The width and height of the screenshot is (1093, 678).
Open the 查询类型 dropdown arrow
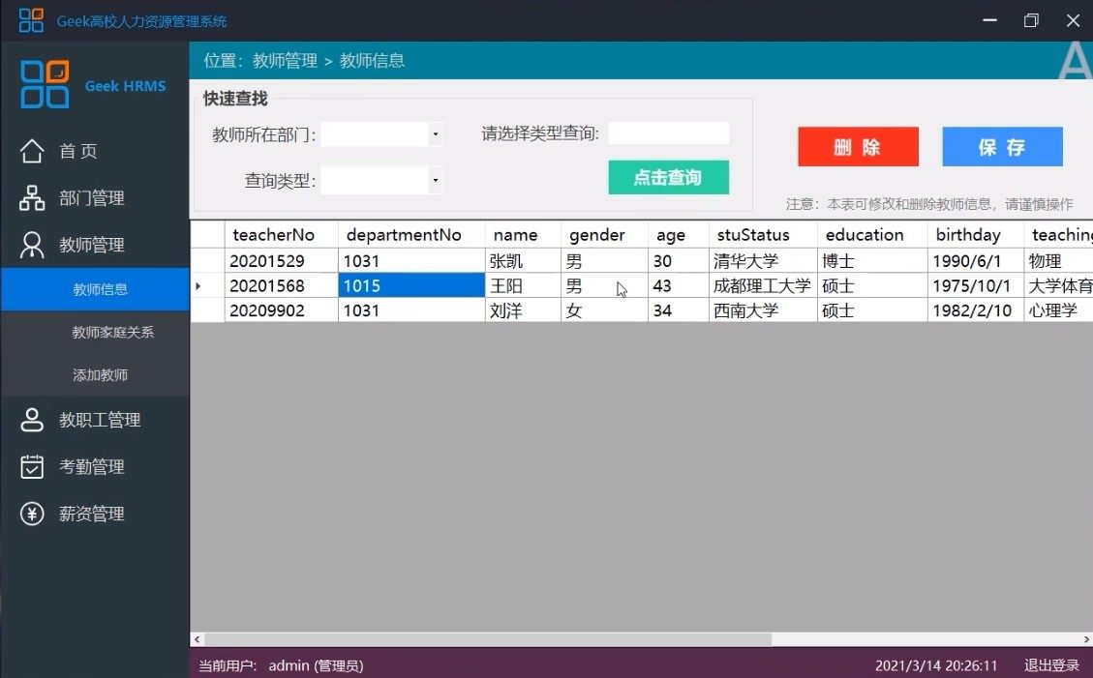click(x=435, y=180)
